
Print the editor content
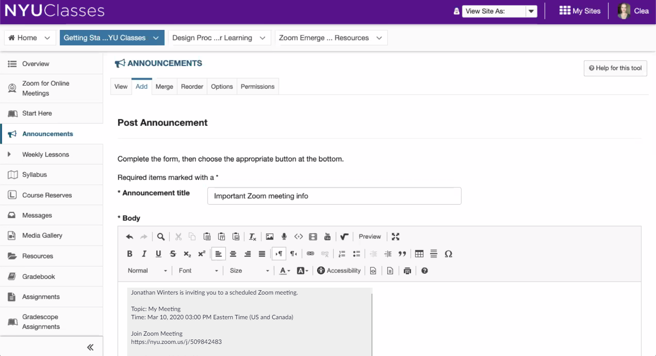407,271
